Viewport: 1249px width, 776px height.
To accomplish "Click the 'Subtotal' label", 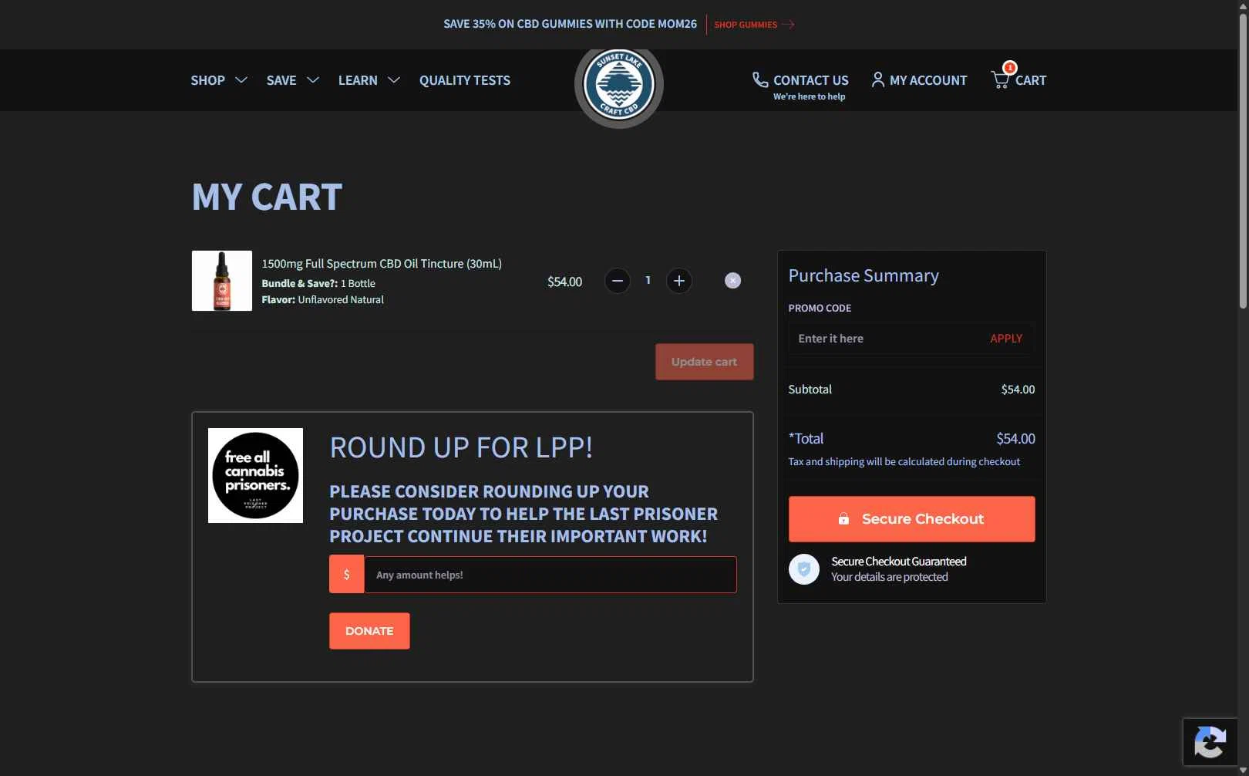I will [x=810, y=390].
